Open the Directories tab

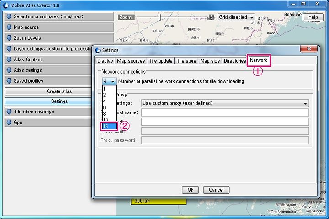[235, 61]
